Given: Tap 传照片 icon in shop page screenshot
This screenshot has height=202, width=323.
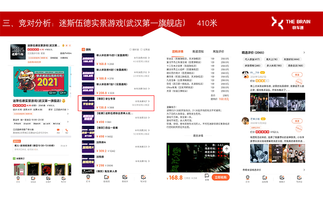Looking at the screenshot, I should (x=48, y=179).
